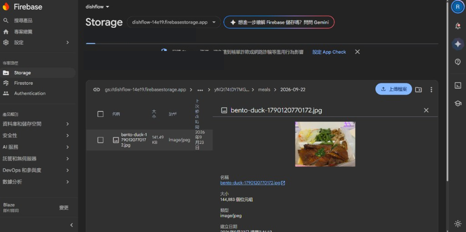Select Storage in the sidebar shortcuts

(37, 73)
